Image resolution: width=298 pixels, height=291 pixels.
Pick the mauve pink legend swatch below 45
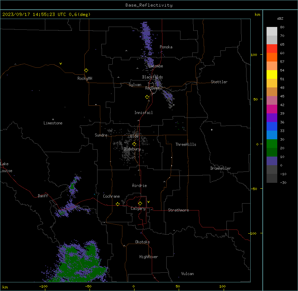[x=272, y=101]
